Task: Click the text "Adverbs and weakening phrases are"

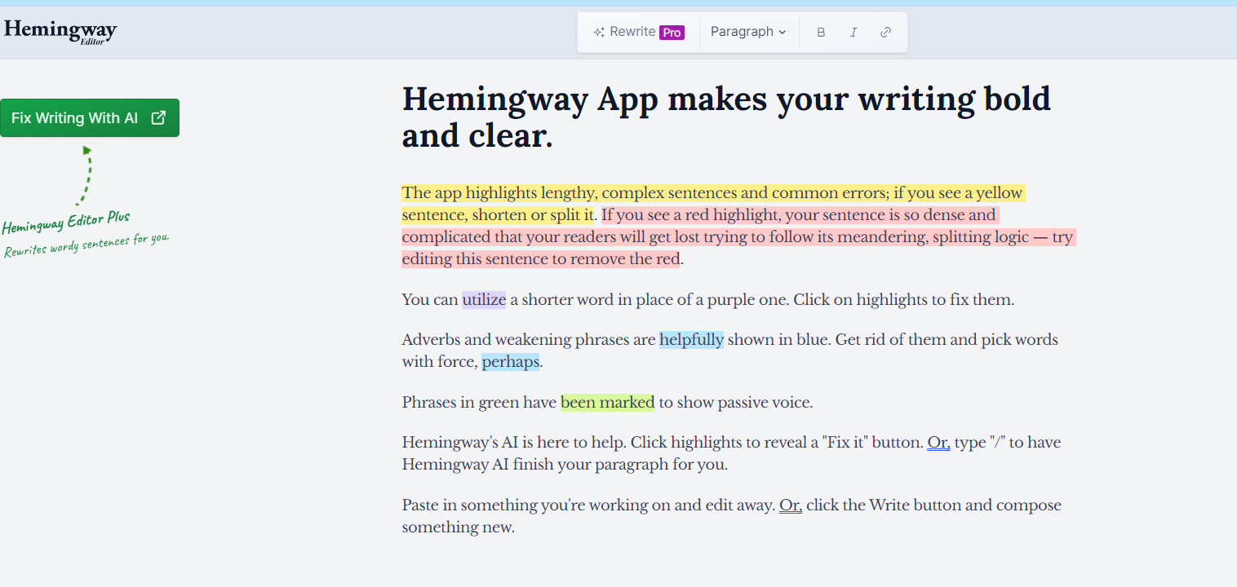Action: pyautogui.click(x=529, y=339)
